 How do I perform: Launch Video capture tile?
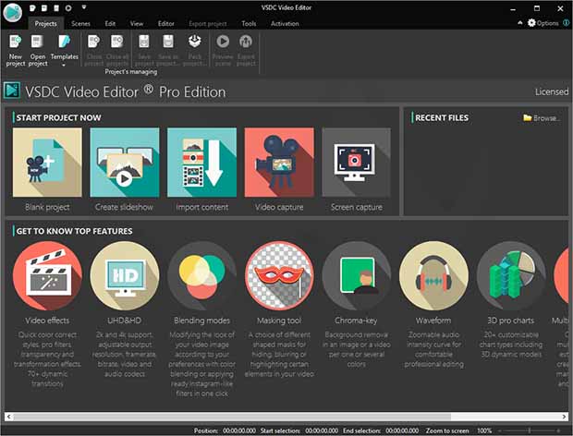coord(279,163)
